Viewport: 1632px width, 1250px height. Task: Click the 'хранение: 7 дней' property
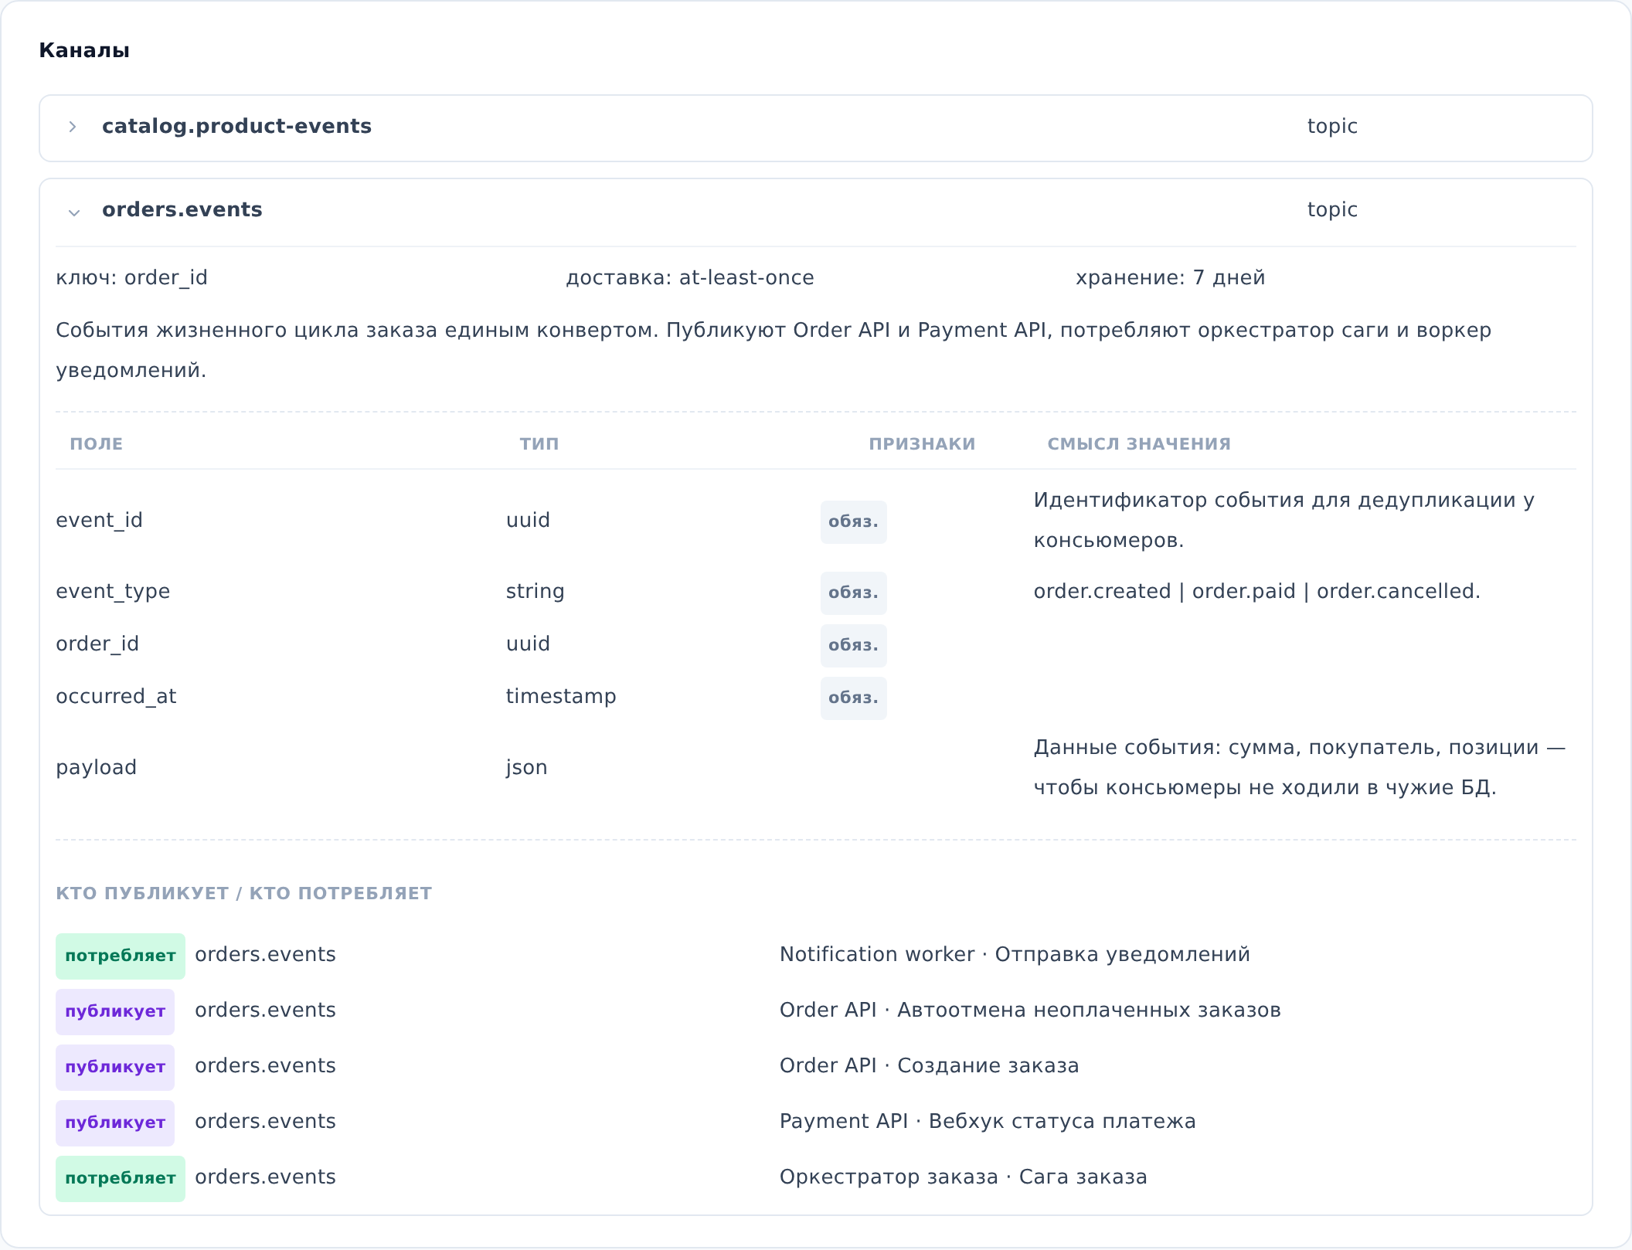click(x=1170, y=277)
